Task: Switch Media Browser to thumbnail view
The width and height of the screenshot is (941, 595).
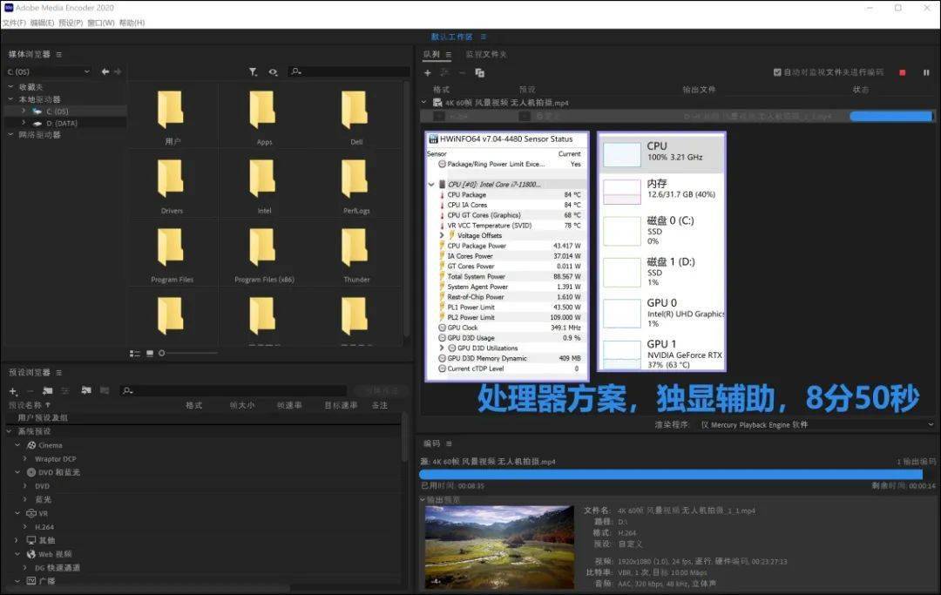Action: tap(150, 354)
